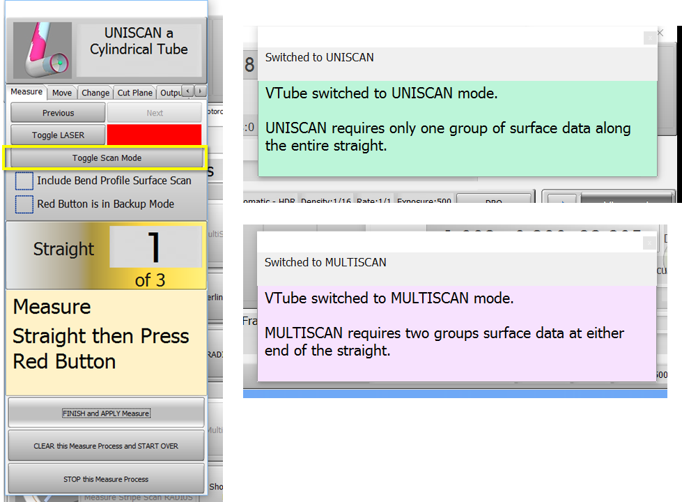Click the red laser status indicator
Image resolution: width=682 pixels, height=502 pixels.
coord(154,135)
